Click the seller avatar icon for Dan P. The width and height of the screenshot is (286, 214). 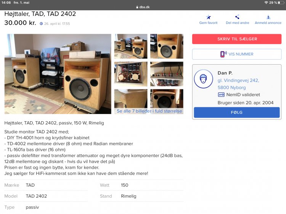[x=203, y=79]
